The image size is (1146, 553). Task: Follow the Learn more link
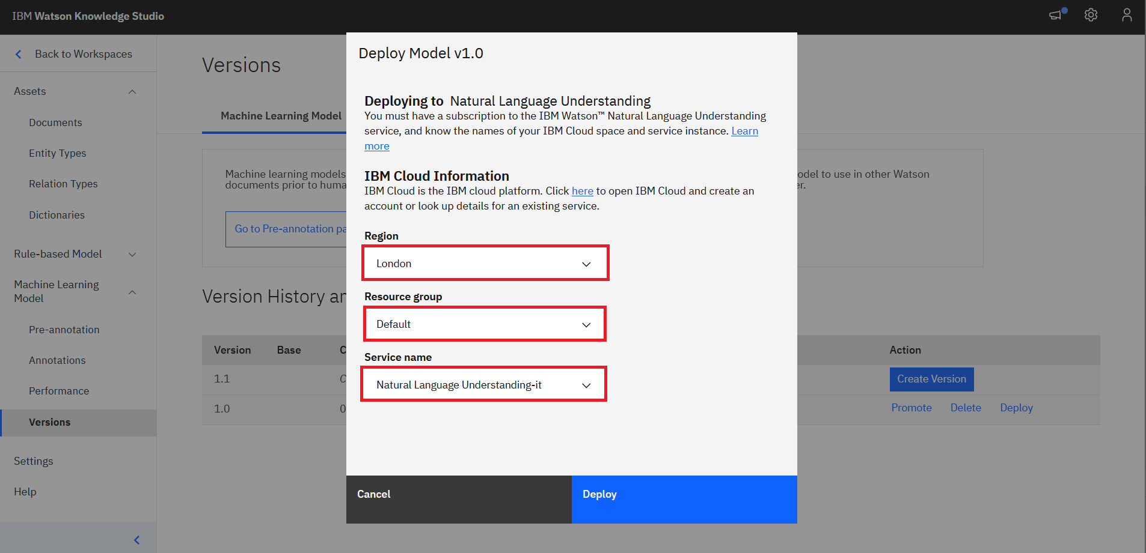744,131
